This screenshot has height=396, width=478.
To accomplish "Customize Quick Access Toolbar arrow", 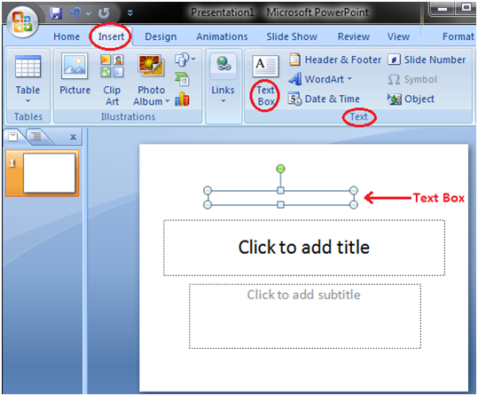I will 129,12.
